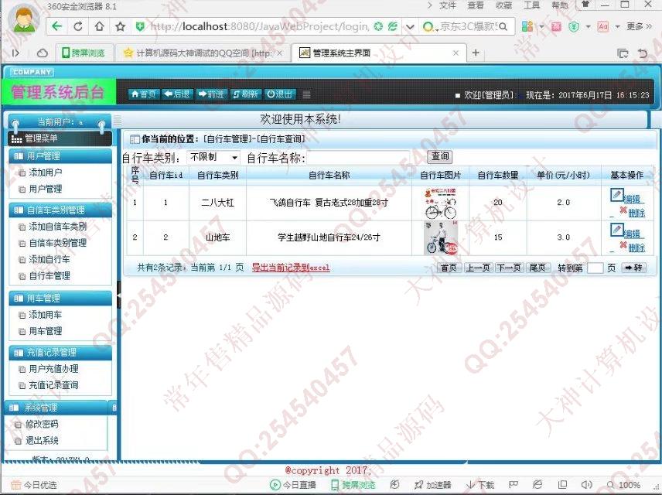This screenshot has width=662, height=495.
Task: Click the 导出当前记录到excel link
Action: pyautogui.click(x=291, y=268)
